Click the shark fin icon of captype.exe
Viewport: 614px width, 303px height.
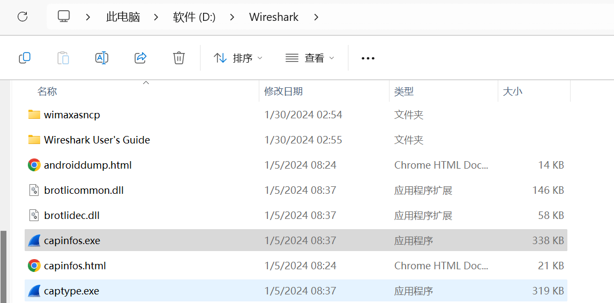coord(34,291)
